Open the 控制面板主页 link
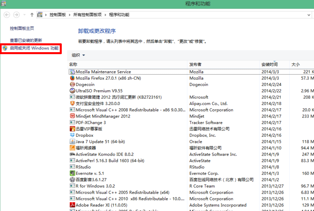 [x=22, y=28]
